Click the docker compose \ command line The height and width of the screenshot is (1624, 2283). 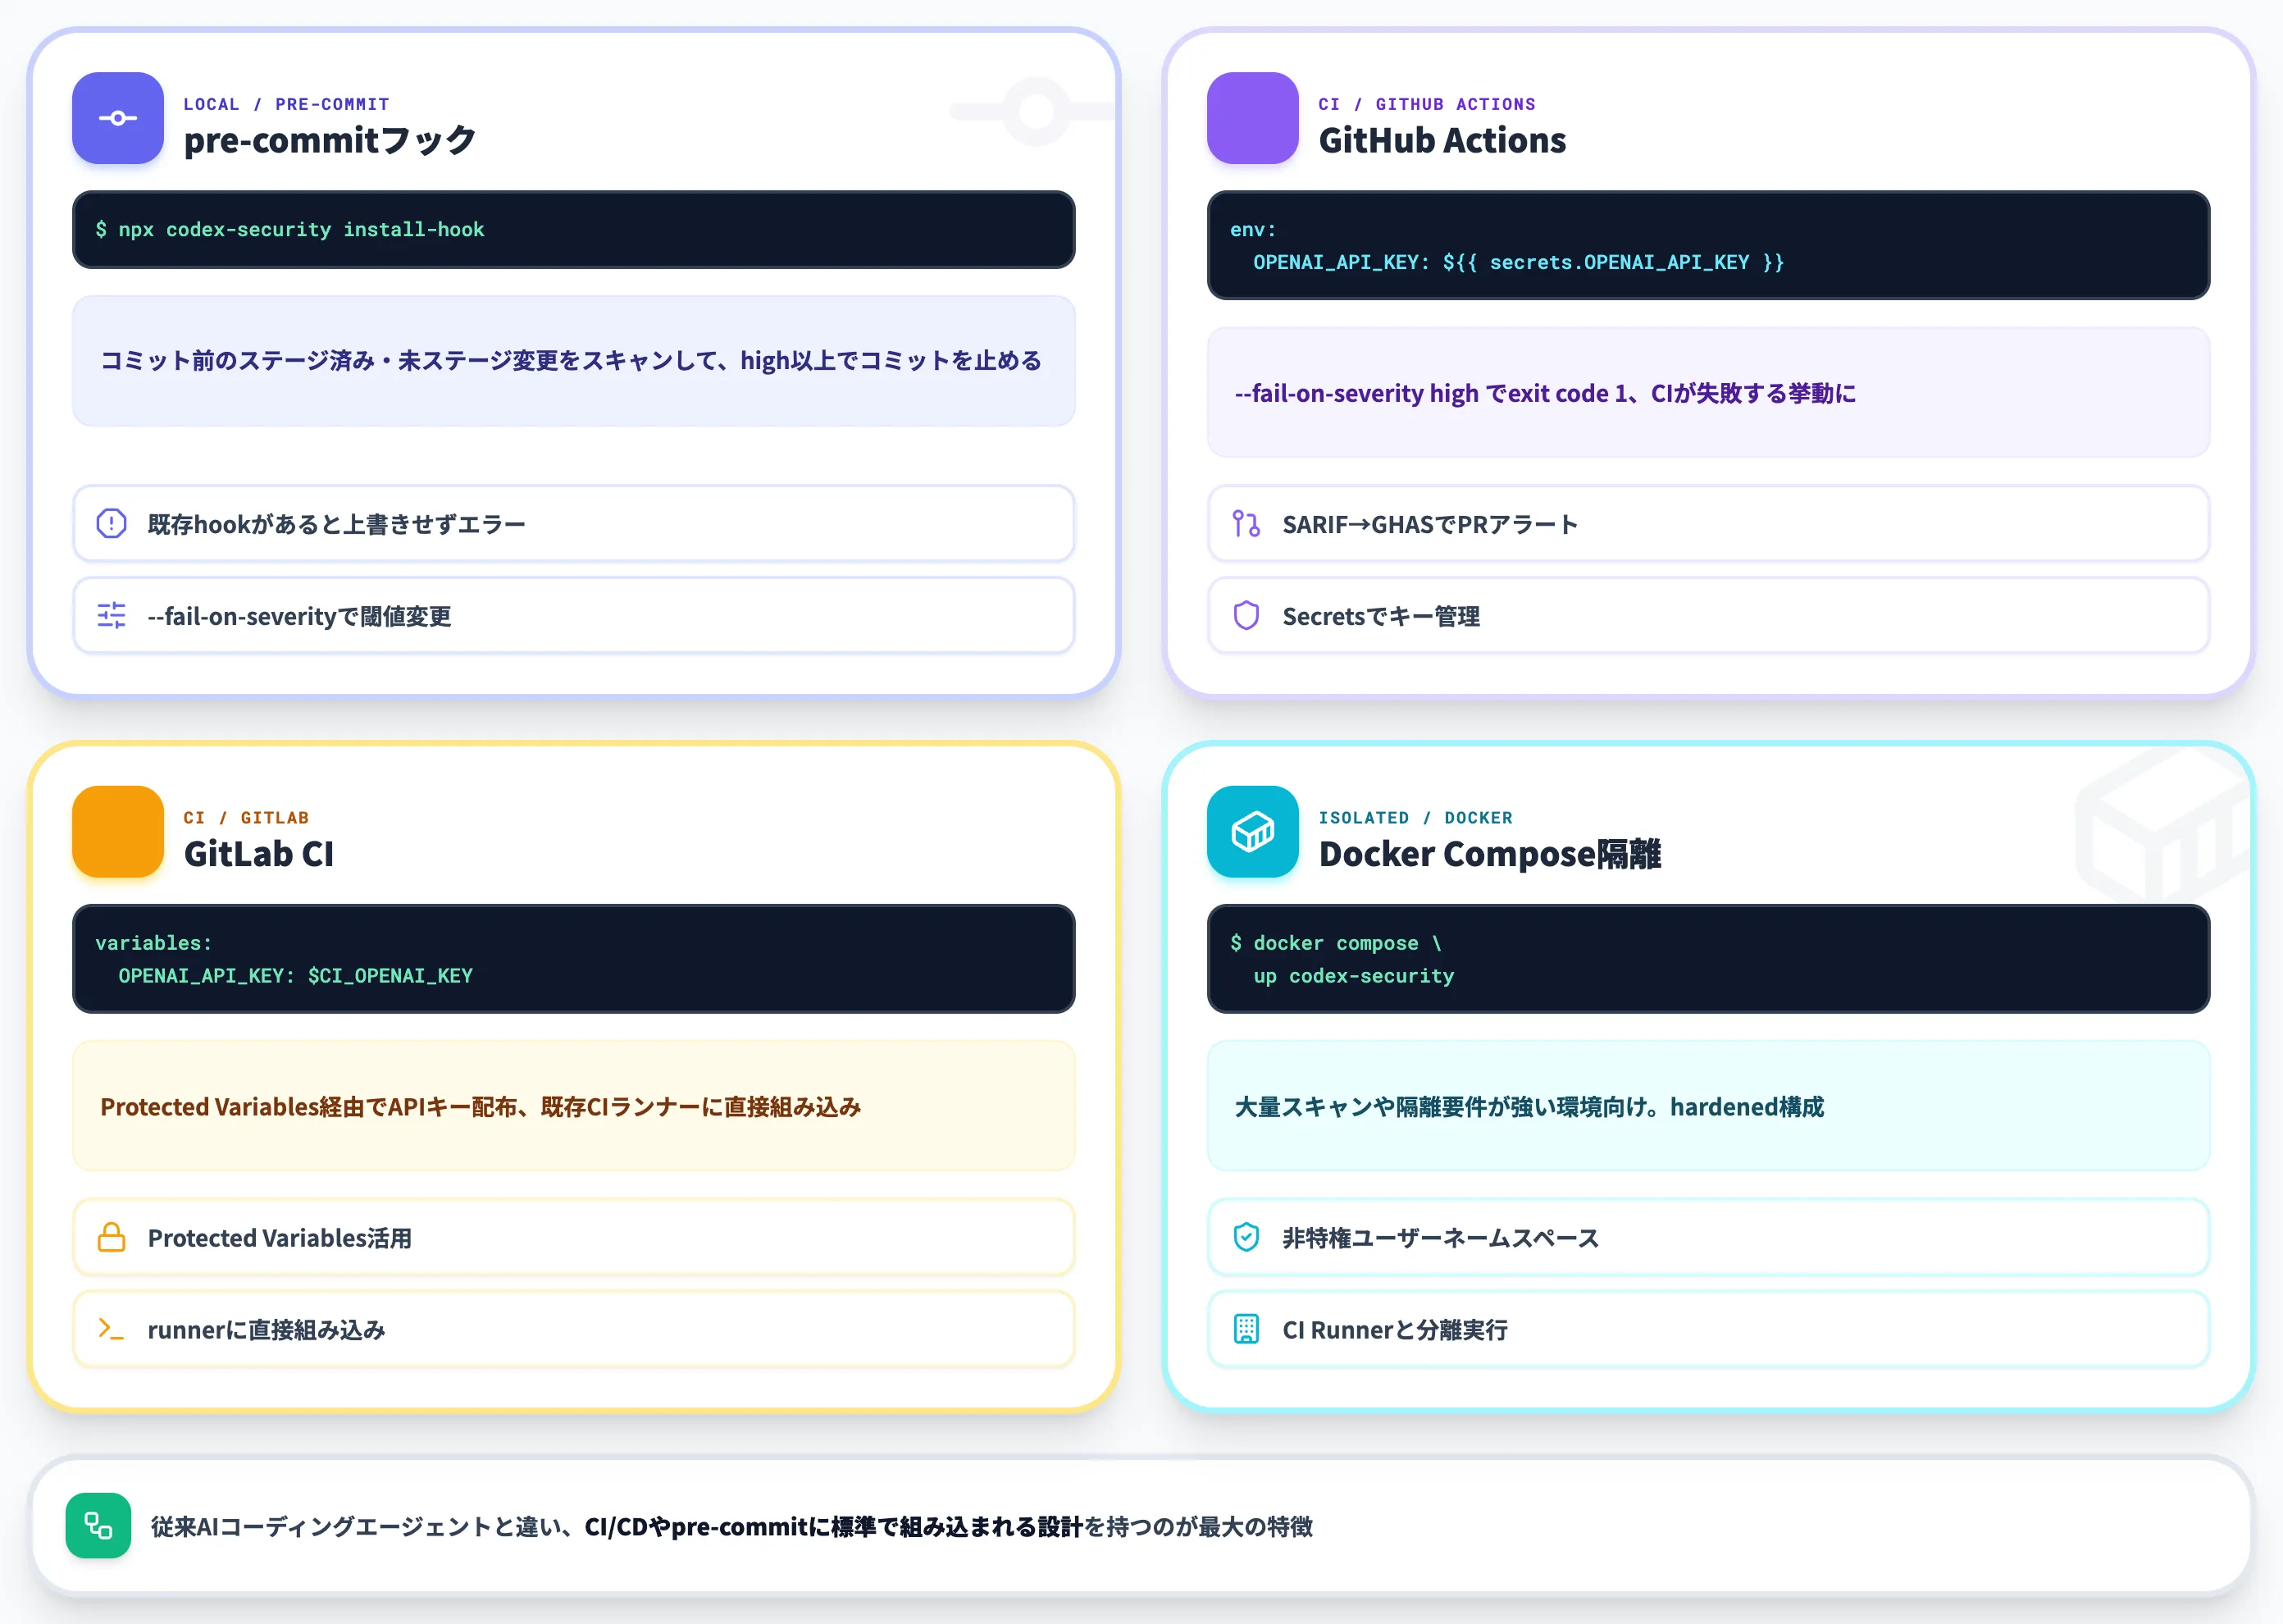click(1335, 942)
